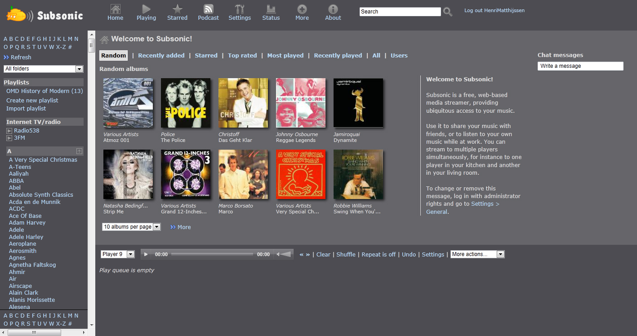Click the About info icon
This screenshot has width=637, height=336.
coord(333,9)
